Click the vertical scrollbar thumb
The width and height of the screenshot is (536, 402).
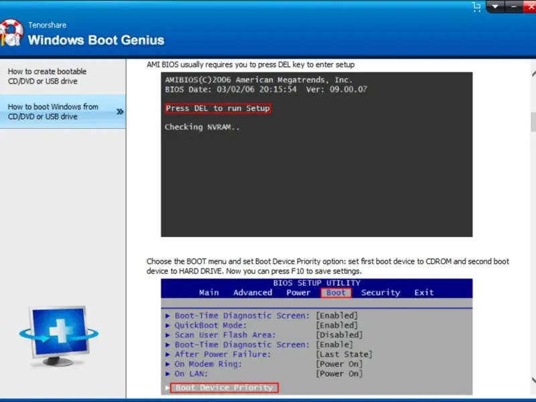tap(533, 122)
